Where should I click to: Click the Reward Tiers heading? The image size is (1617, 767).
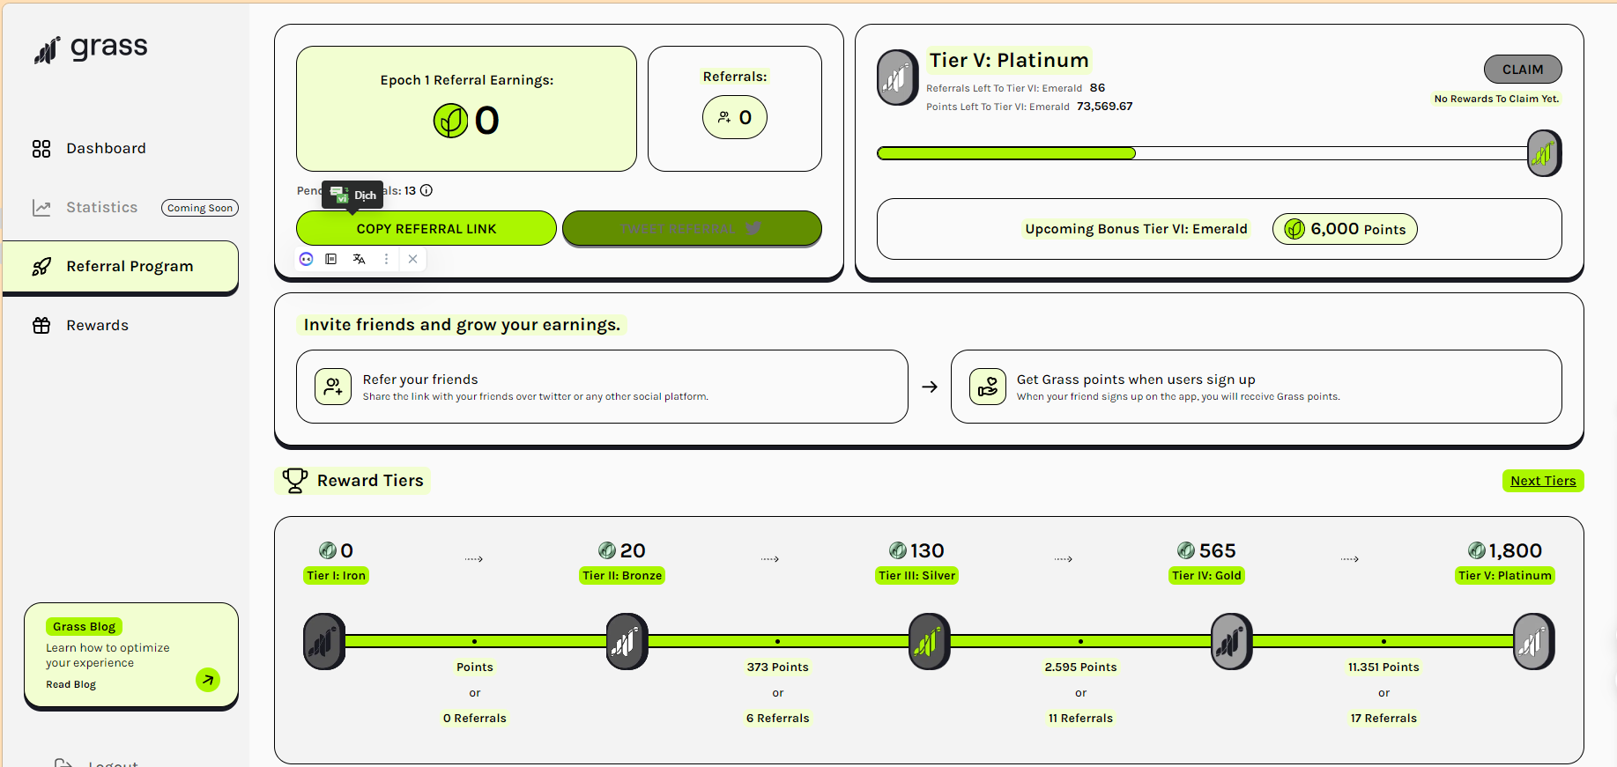[x=370, y=481]
